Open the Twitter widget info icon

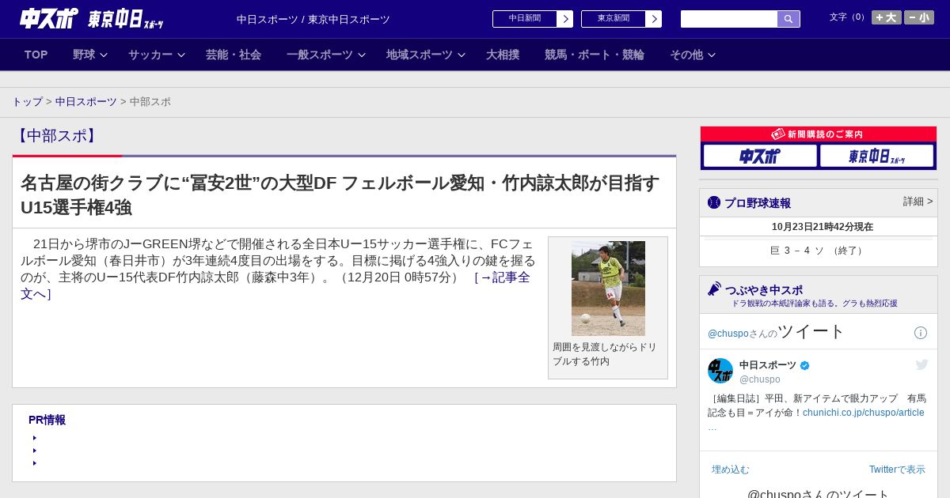921,333
